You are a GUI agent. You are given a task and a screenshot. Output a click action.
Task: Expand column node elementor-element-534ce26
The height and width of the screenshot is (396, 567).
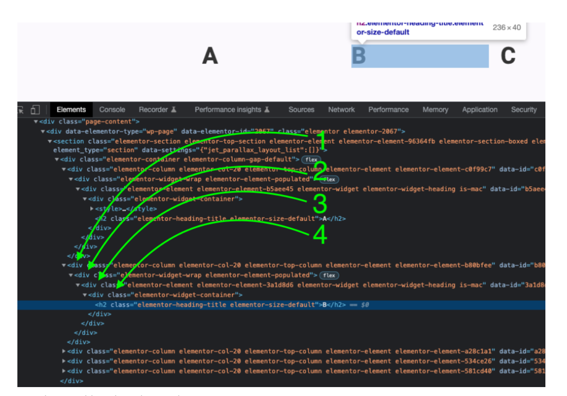[x=64, y=361]
